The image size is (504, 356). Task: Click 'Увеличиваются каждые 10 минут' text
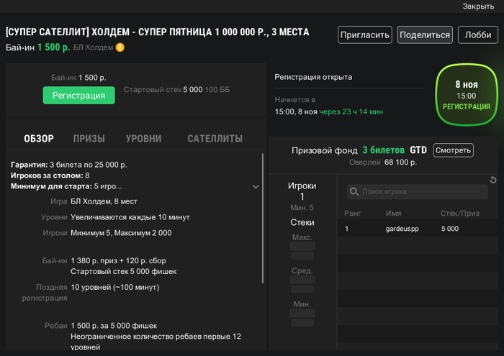tap(130, 217)
